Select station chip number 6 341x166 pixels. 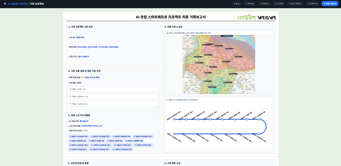pos(97,141)
